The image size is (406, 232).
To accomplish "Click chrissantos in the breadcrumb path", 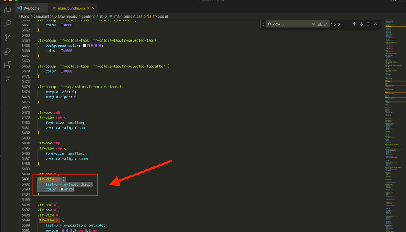I will (x=44, y=16).
